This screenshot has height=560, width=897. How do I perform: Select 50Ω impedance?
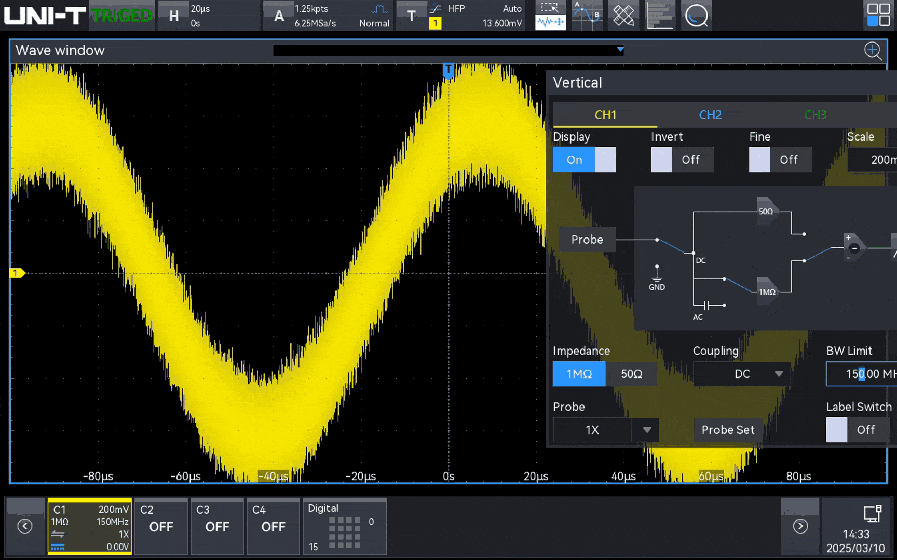click(x=632, y=374)
